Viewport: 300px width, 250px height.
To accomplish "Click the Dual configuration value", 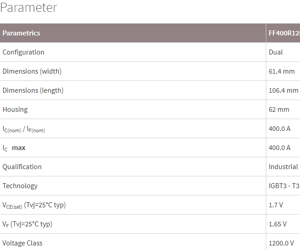I will click(276, 52).
